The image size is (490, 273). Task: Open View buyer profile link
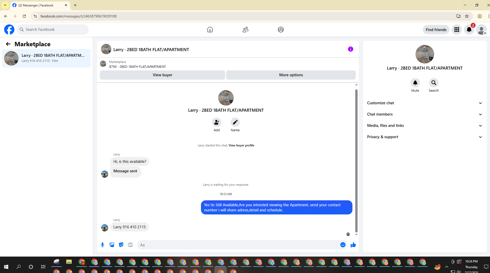(x=241, y=145)
